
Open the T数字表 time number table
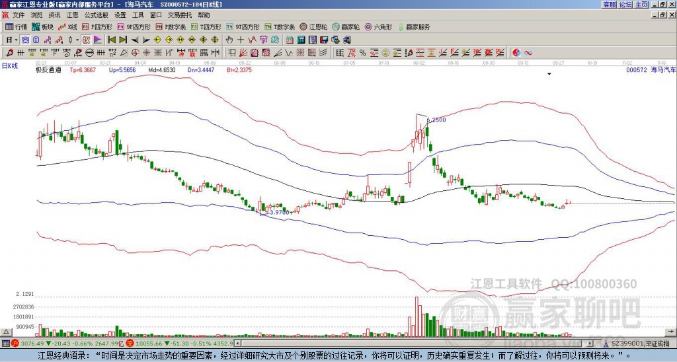point(280,27)
